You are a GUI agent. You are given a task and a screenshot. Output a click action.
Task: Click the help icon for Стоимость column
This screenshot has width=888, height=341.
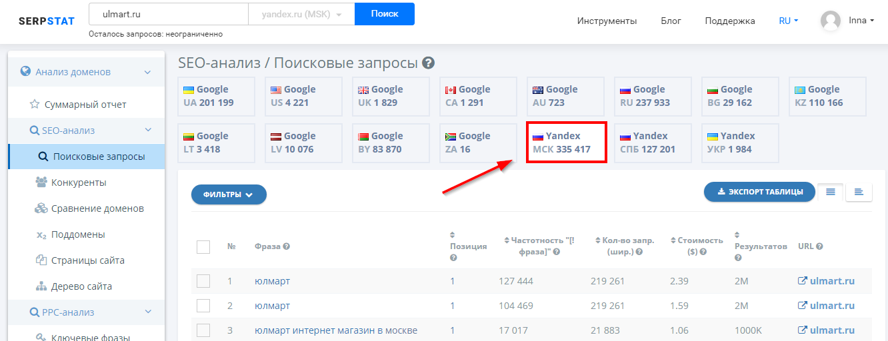click(x=703, y=252)
